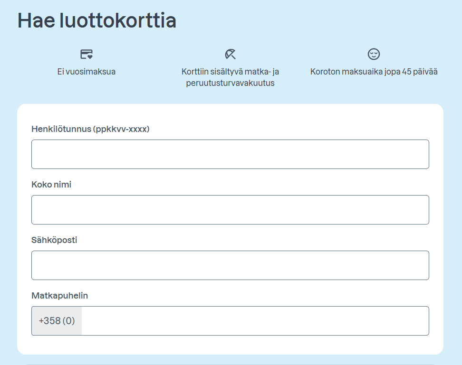Click the Ei vuosimaksua caption

(x=87, y=72)
